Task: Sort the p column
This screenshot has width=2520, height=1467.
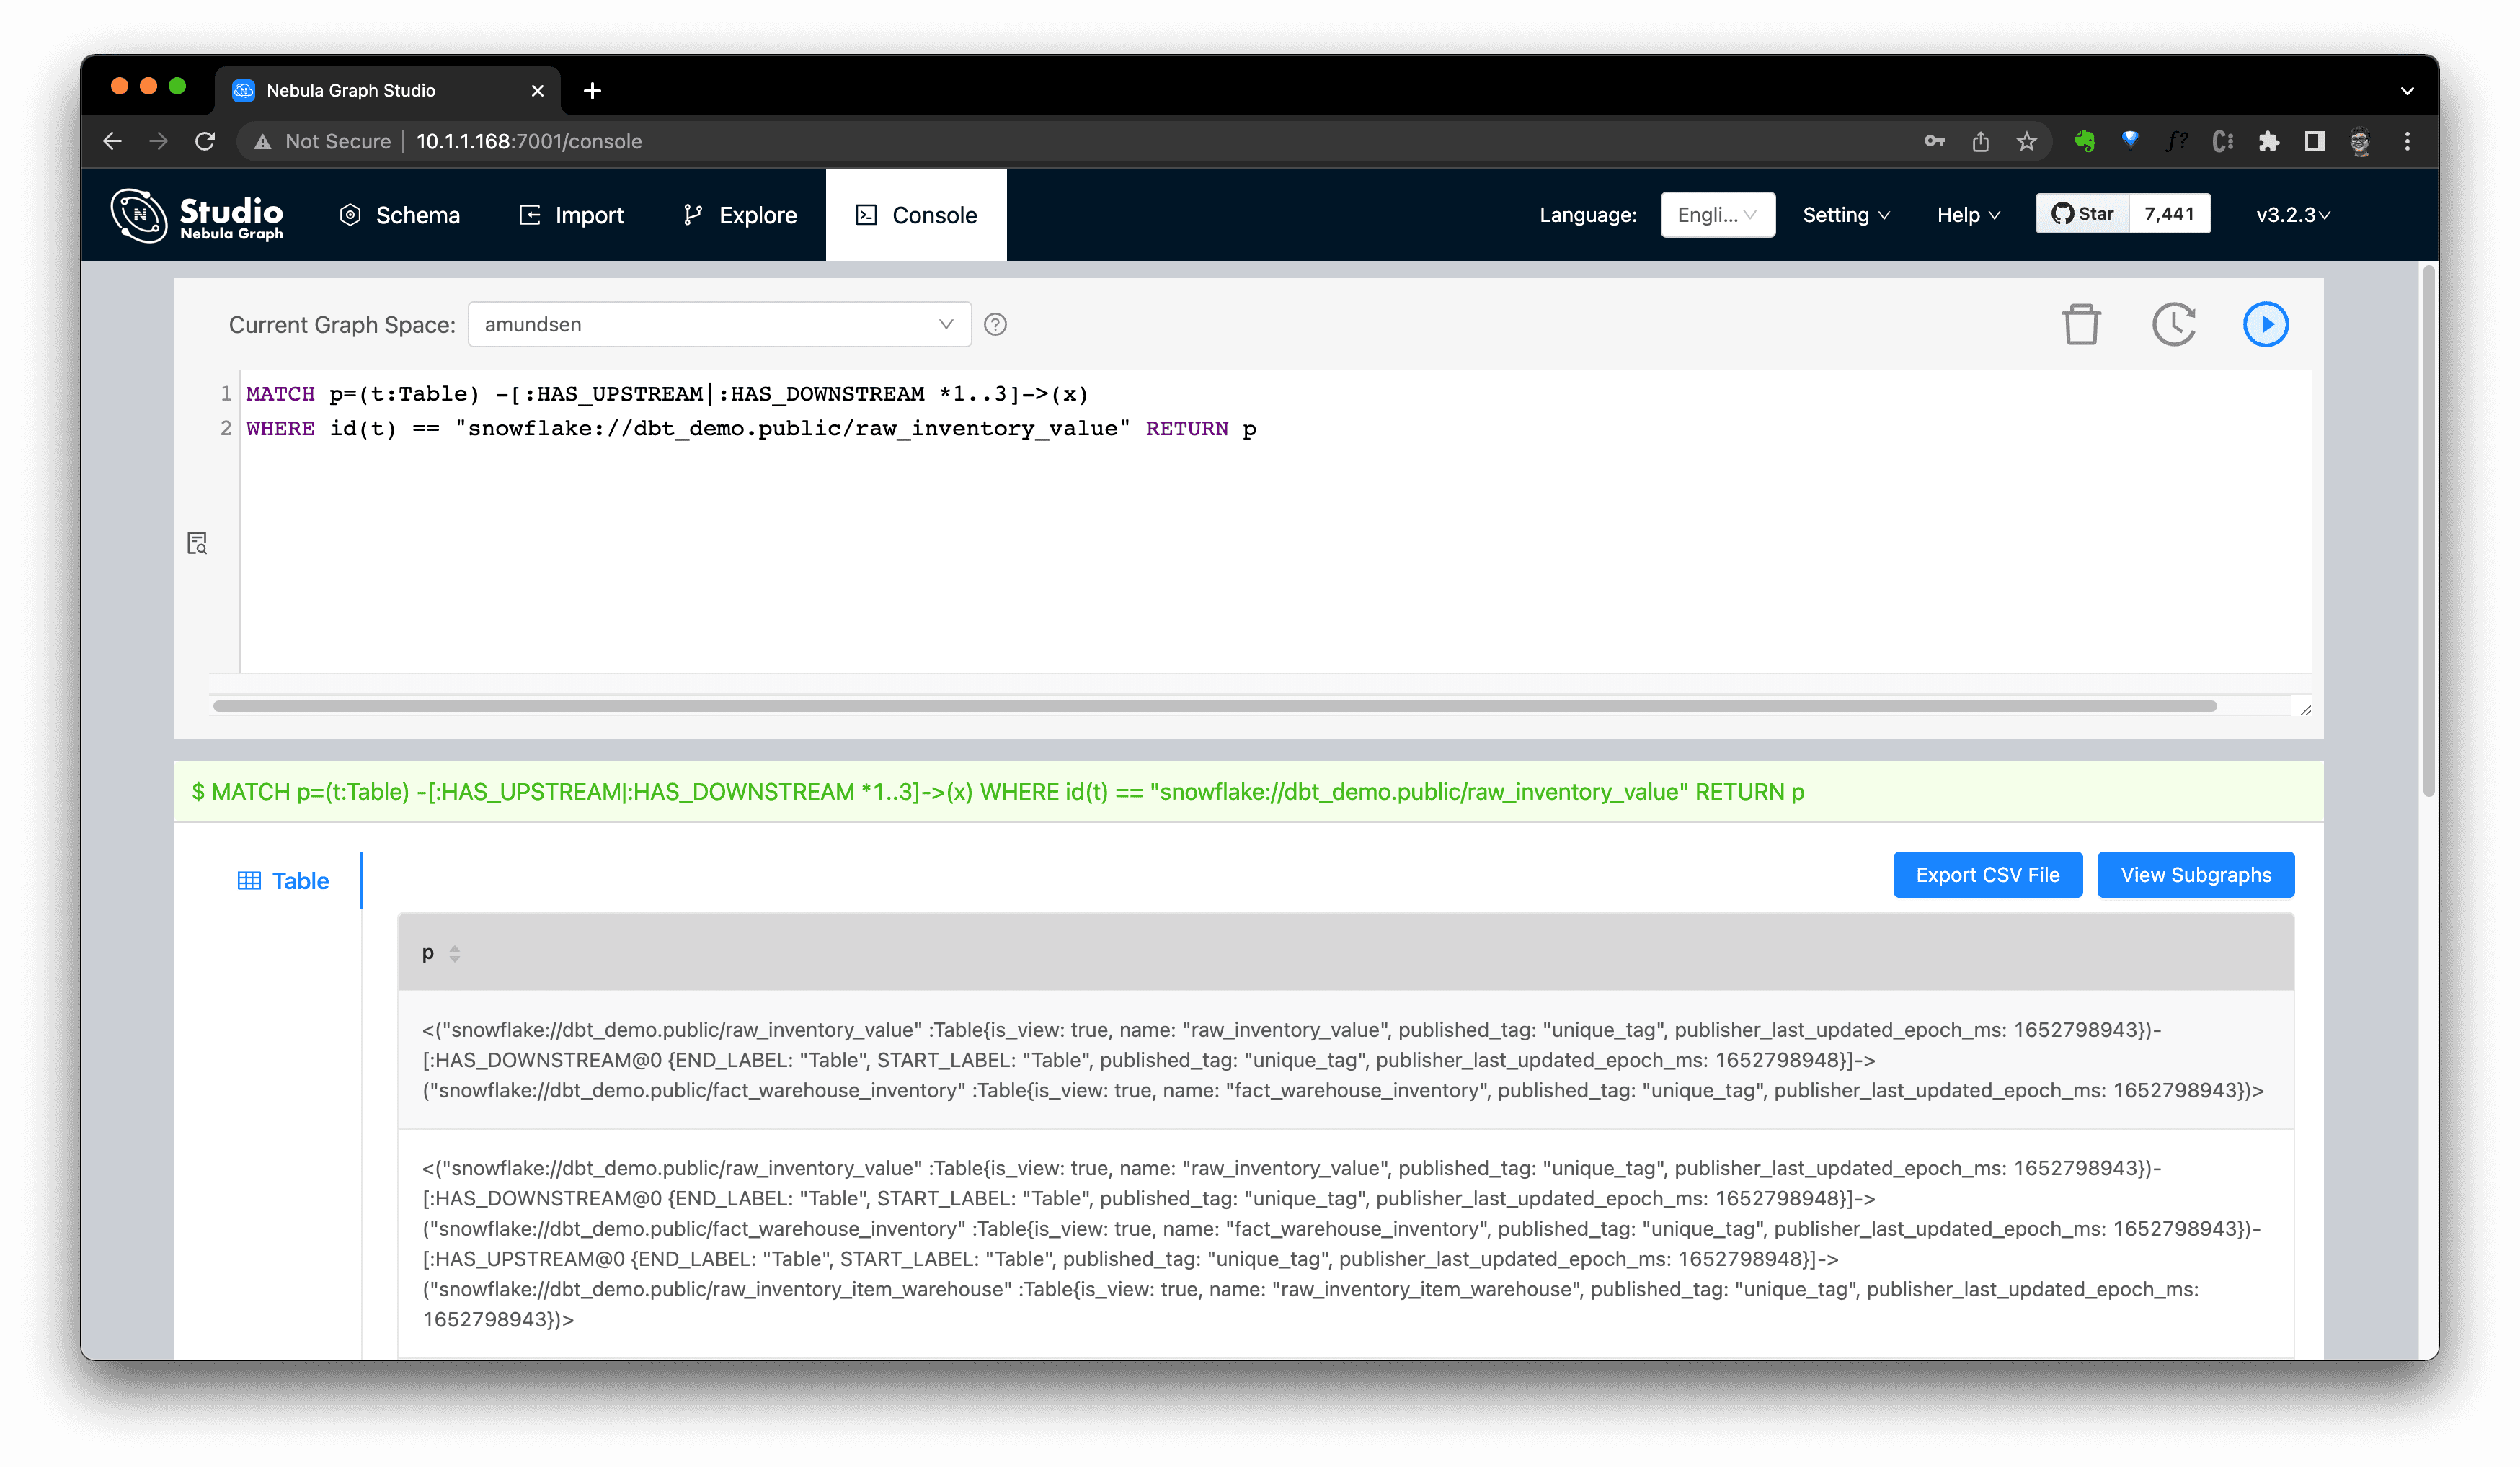Action: click(x=455, y=955)
